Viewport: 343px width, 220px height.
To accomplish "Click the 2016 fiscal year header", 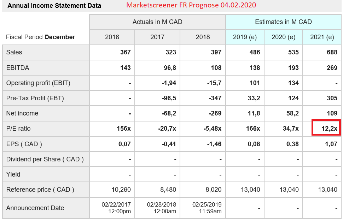I will pos(112,37).
